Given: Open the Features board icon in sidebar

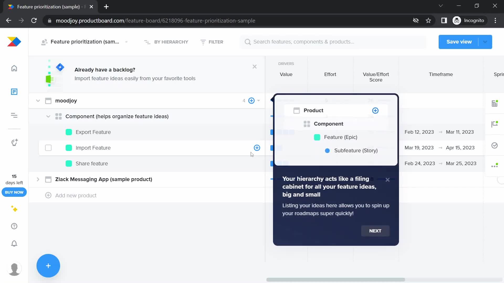Looking at the screenshot, I should [14, 115].
